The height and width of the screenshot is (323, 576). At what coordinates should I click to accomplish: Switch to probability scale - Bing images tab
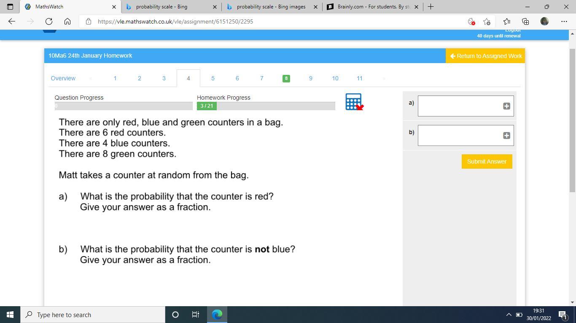(272, 7)
